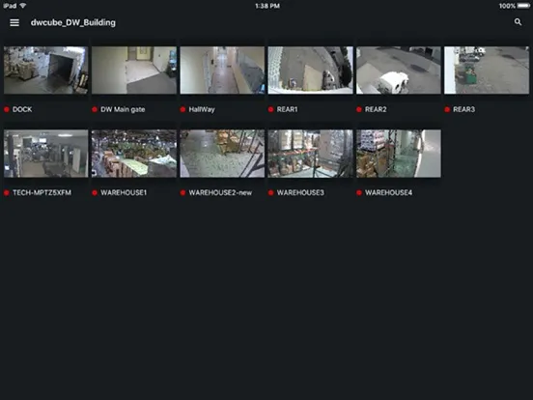
Task: Open the HallWay camera thumbnail
Action: [222, 71]
